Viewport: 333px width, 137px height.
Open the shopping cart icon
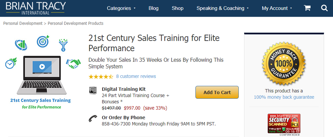(x=307, y=8)
